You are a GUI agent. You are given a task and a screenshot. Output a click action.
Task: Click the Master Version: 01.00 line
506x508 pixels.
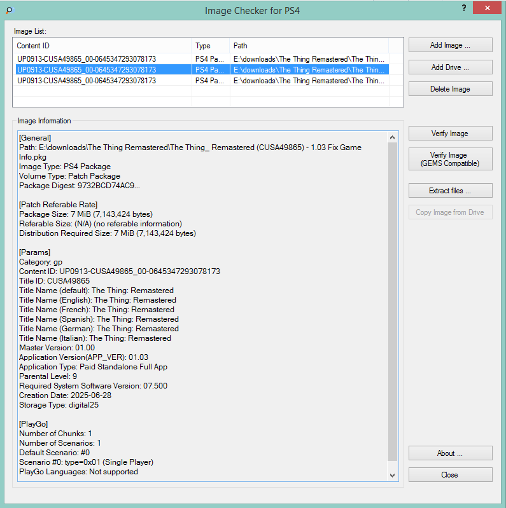(57, 348)
